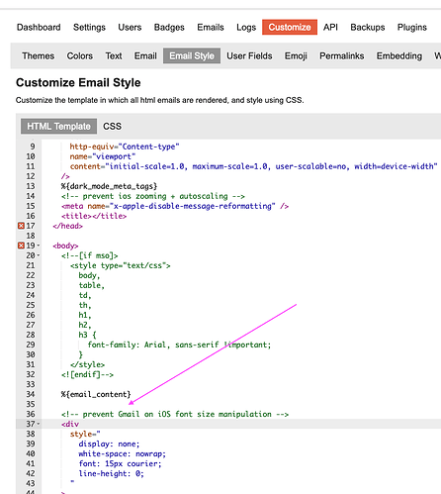Open the Embedding section
This screenshot has height=494, width=441.
pos(399,55)
